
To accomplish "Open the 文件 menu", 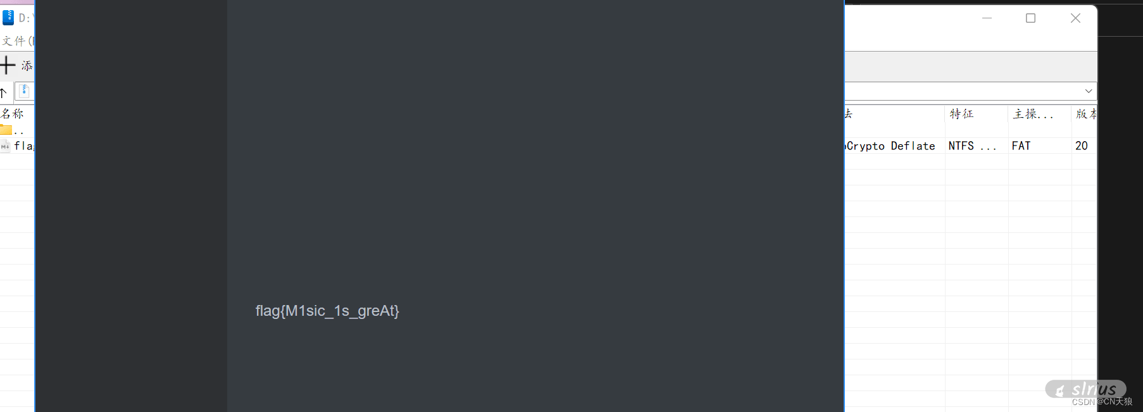I will 16,41.
